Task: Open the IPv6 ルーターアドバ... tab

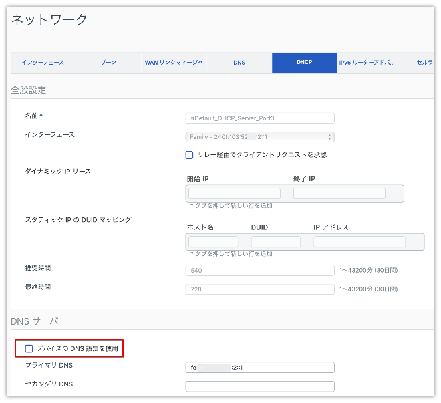Action: point(367,63)
